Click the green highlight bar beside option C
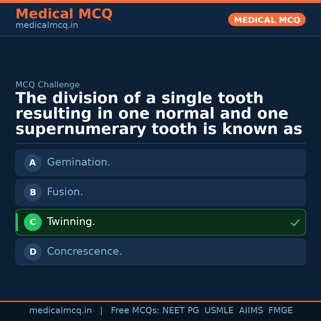 coord(16,222)
